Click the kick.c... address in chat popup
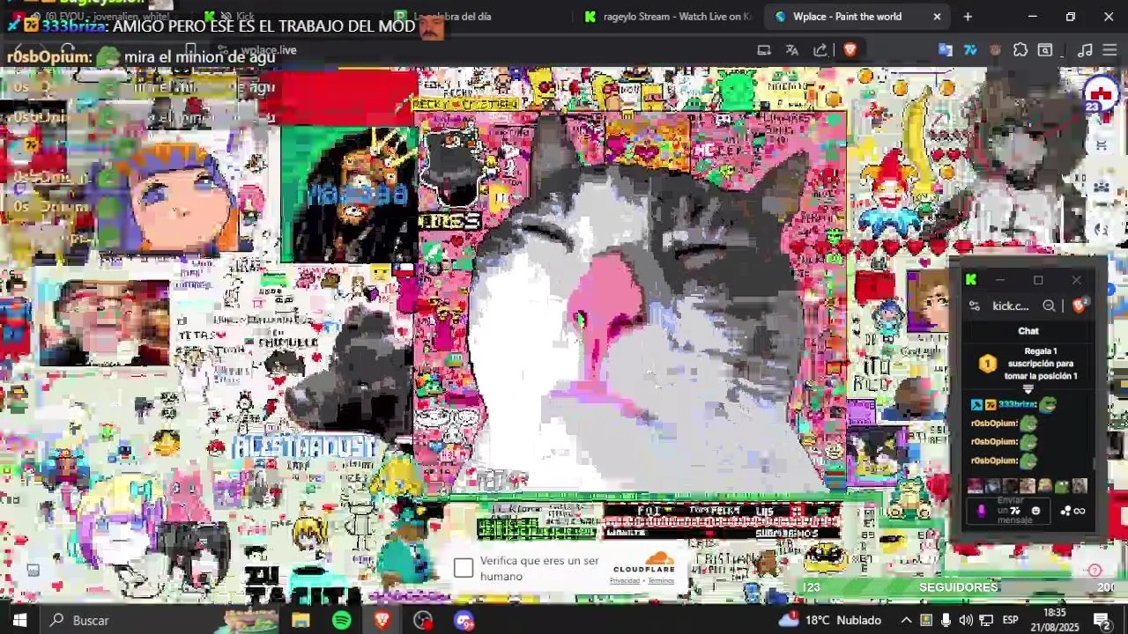Viewport: 1128px width, 634px height. pyautogui.click(x=1011, y=306)
